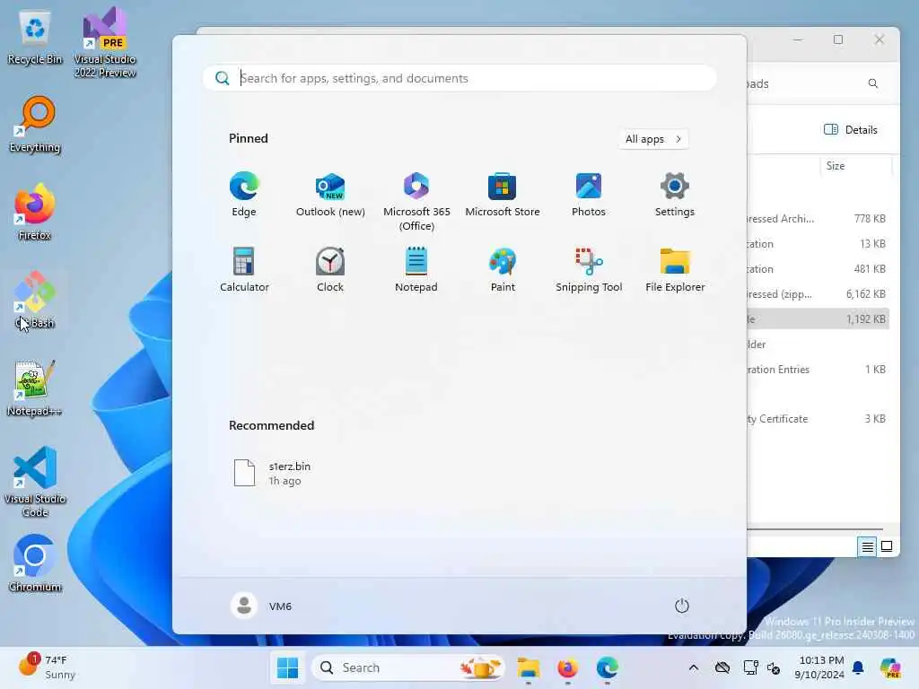The image size is (919, 689).
Task: Select Visual Studio Code desktop shortcut
Action: pos(35,482)
